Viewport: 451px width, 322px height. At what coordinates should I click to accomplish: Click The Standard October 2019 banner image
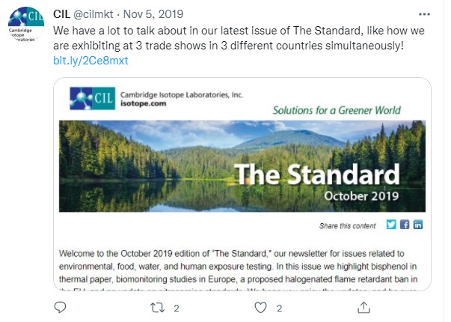(246, 166)
